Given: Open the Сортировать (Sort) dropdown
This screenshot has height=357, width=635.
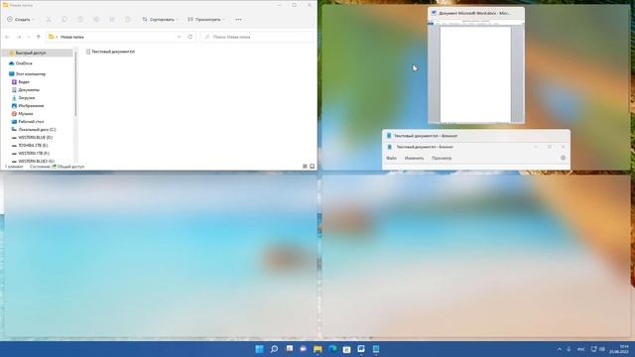Looking at the screenshot, I should 160,20.
